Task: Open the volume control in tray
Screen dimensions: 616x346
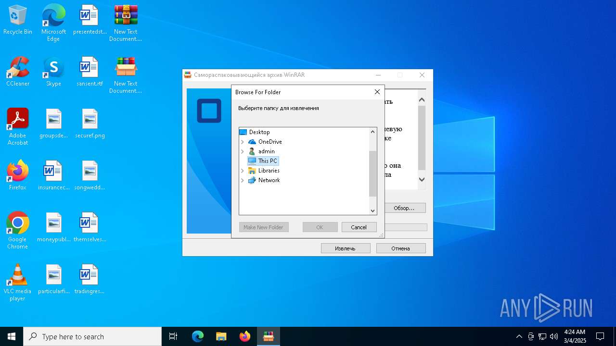Action: coord(554,336)
